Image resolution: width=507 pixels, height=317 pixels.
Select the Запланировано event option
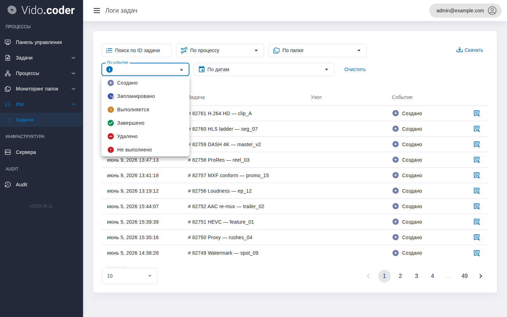point(145,96)
